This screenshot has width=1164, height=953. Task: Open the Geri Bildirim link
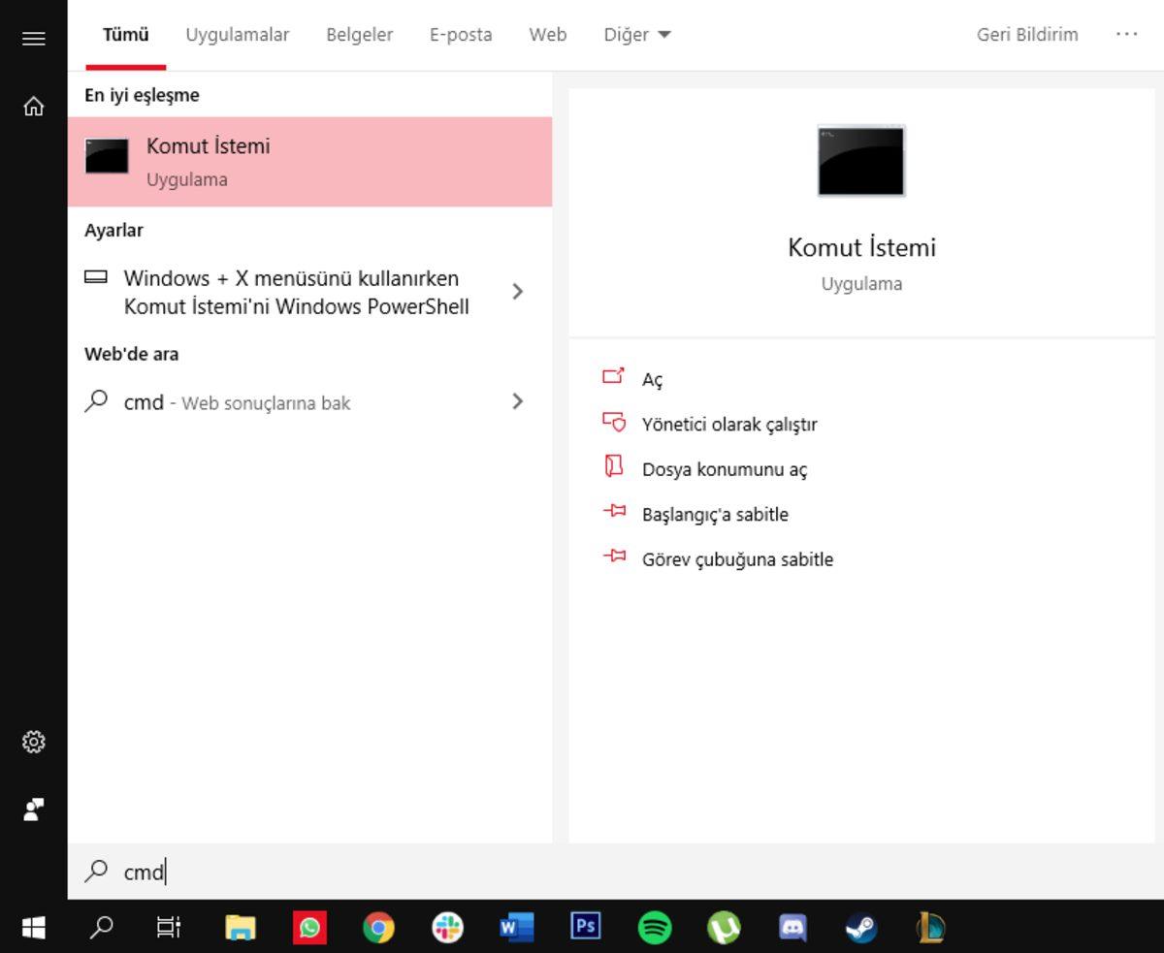[x=1026, y=34]
